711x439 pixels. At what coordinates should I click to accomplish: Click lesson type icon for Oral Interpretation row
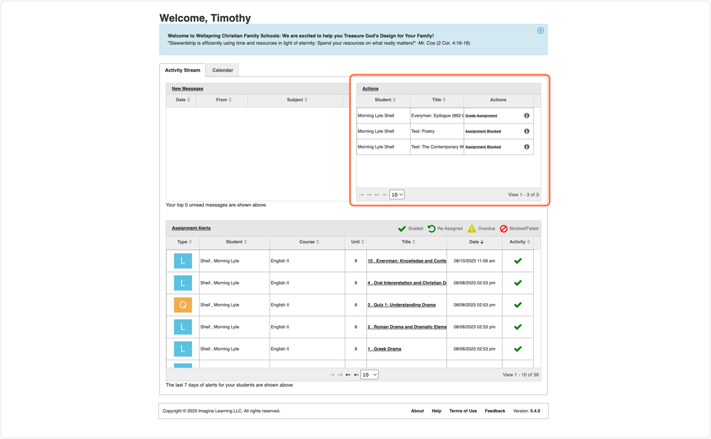pos(182,283)
